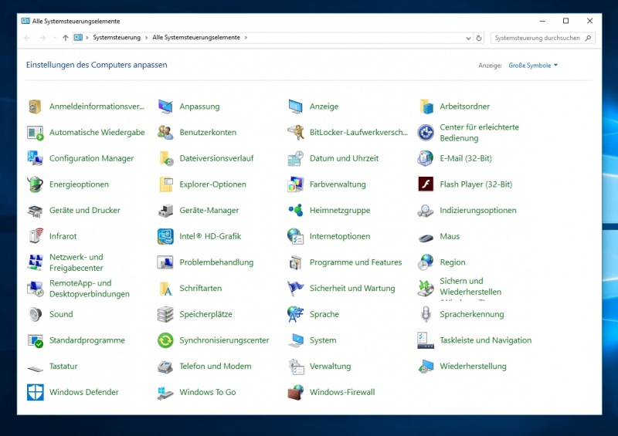The image size is (618, 436).
Task: Open the Sicherheit und Wartung link
Action: tap(352, 289)
